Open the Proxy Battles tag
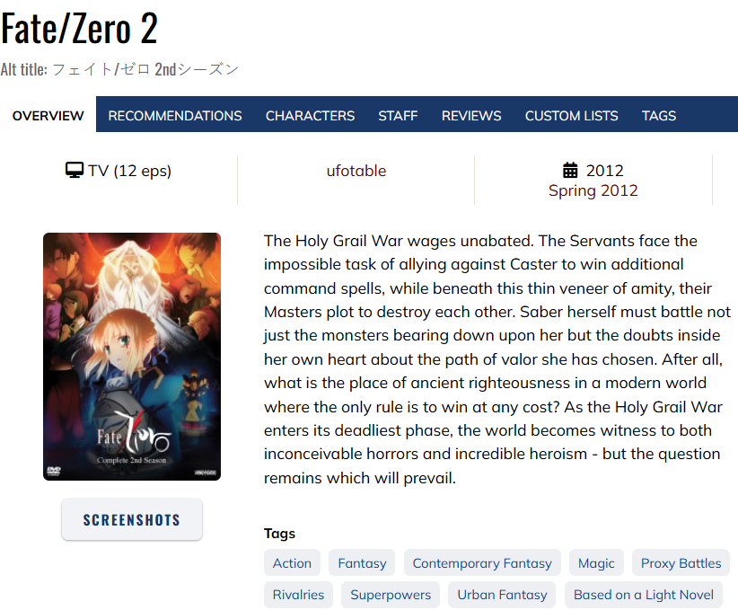 [681, 563]
